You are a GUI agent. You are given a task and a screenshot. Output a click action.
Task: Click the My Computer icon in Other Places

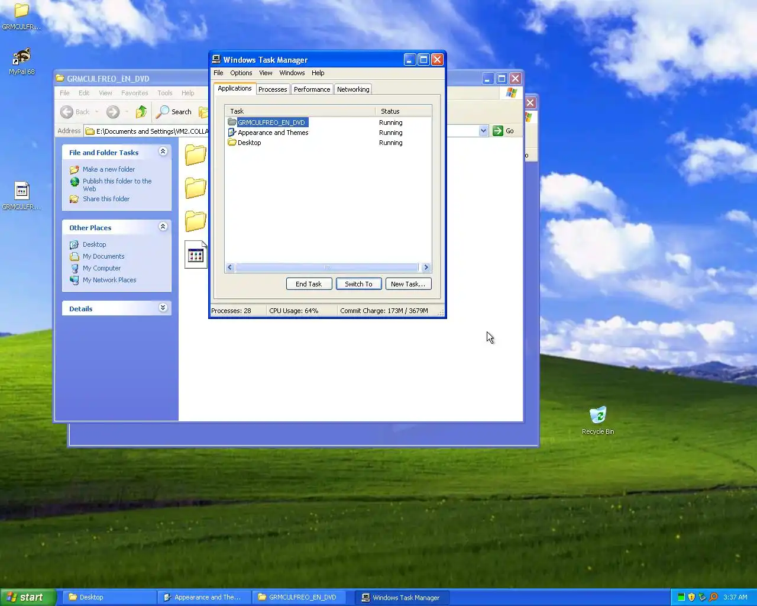tap(75, 268)
